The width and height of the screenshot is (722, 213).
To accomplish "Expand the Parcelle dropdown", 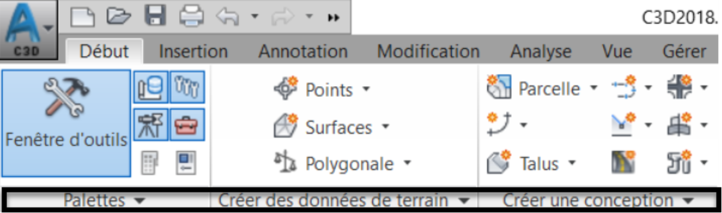I will click(x=594, y=88).
